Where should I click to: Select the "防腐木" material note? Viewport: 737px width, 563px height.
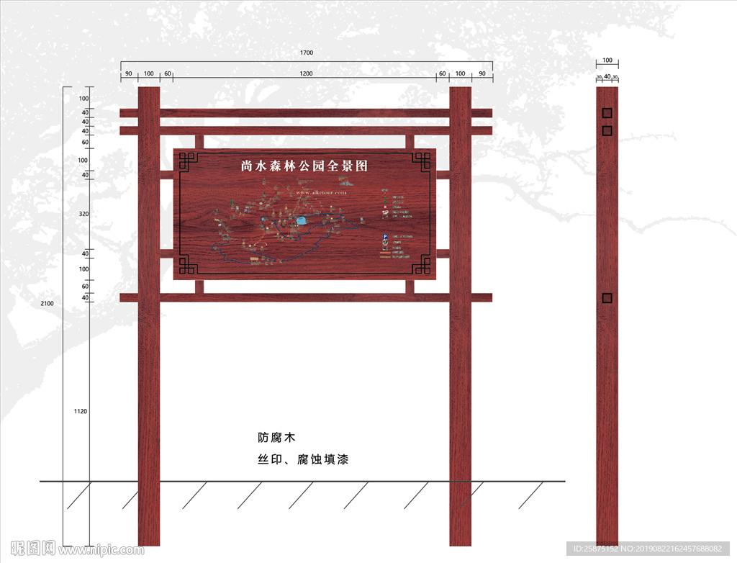(x=276, y=438)
